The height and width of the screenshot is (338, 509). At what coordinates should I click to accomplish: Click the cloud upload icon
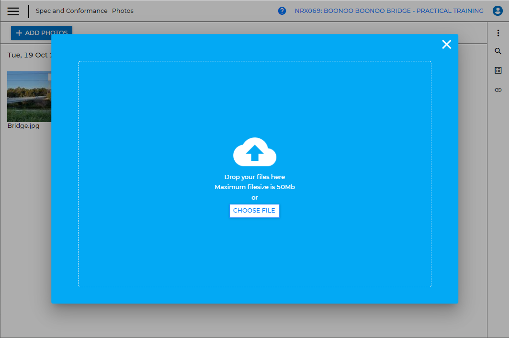click(255, 152)
